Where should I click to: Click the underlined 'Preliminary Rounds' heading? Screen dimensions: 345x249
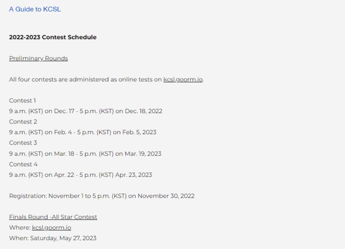pyautogui.click(x=38, y=58)
